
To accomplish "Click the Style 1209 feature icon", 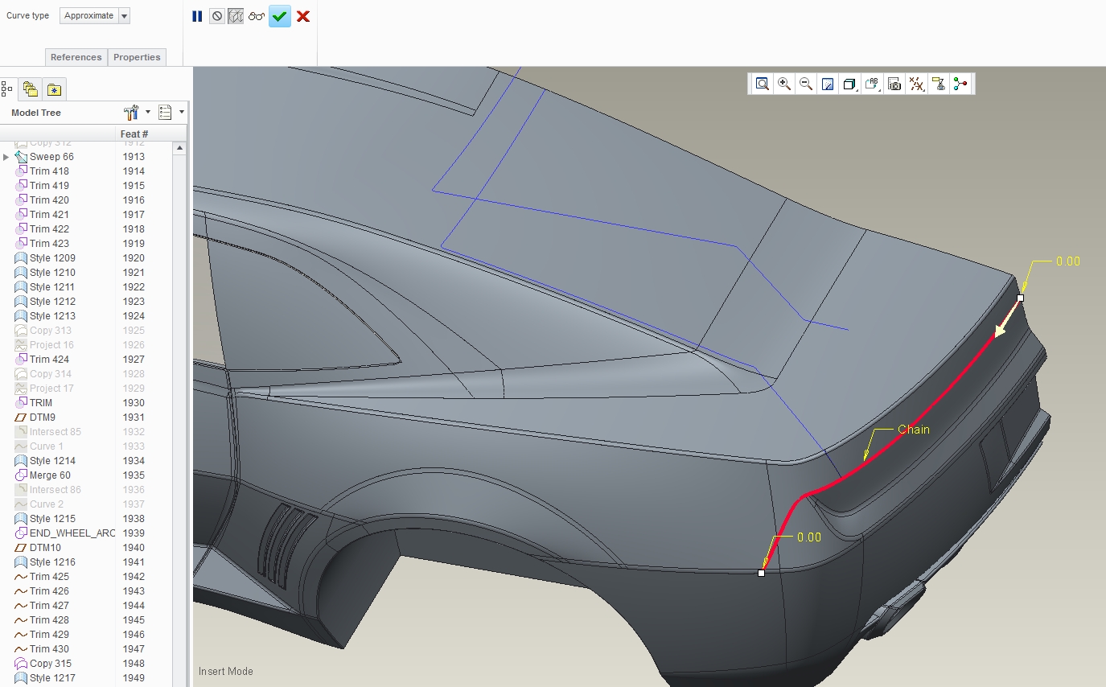I will coord(22,258).
